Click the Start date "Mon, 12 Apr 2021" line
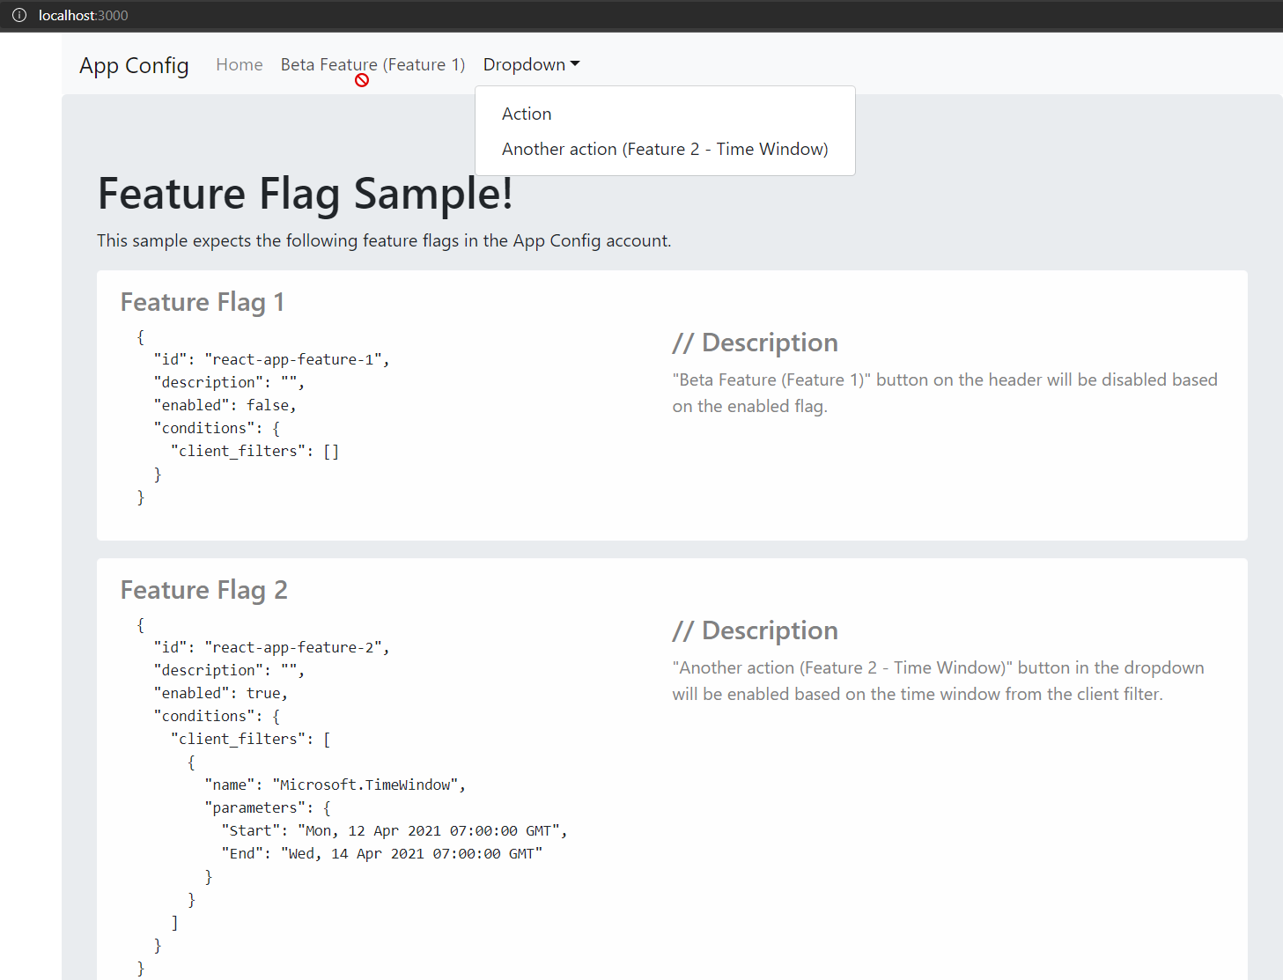This screenshot has height=980, width=1283. tap(394, 830)
